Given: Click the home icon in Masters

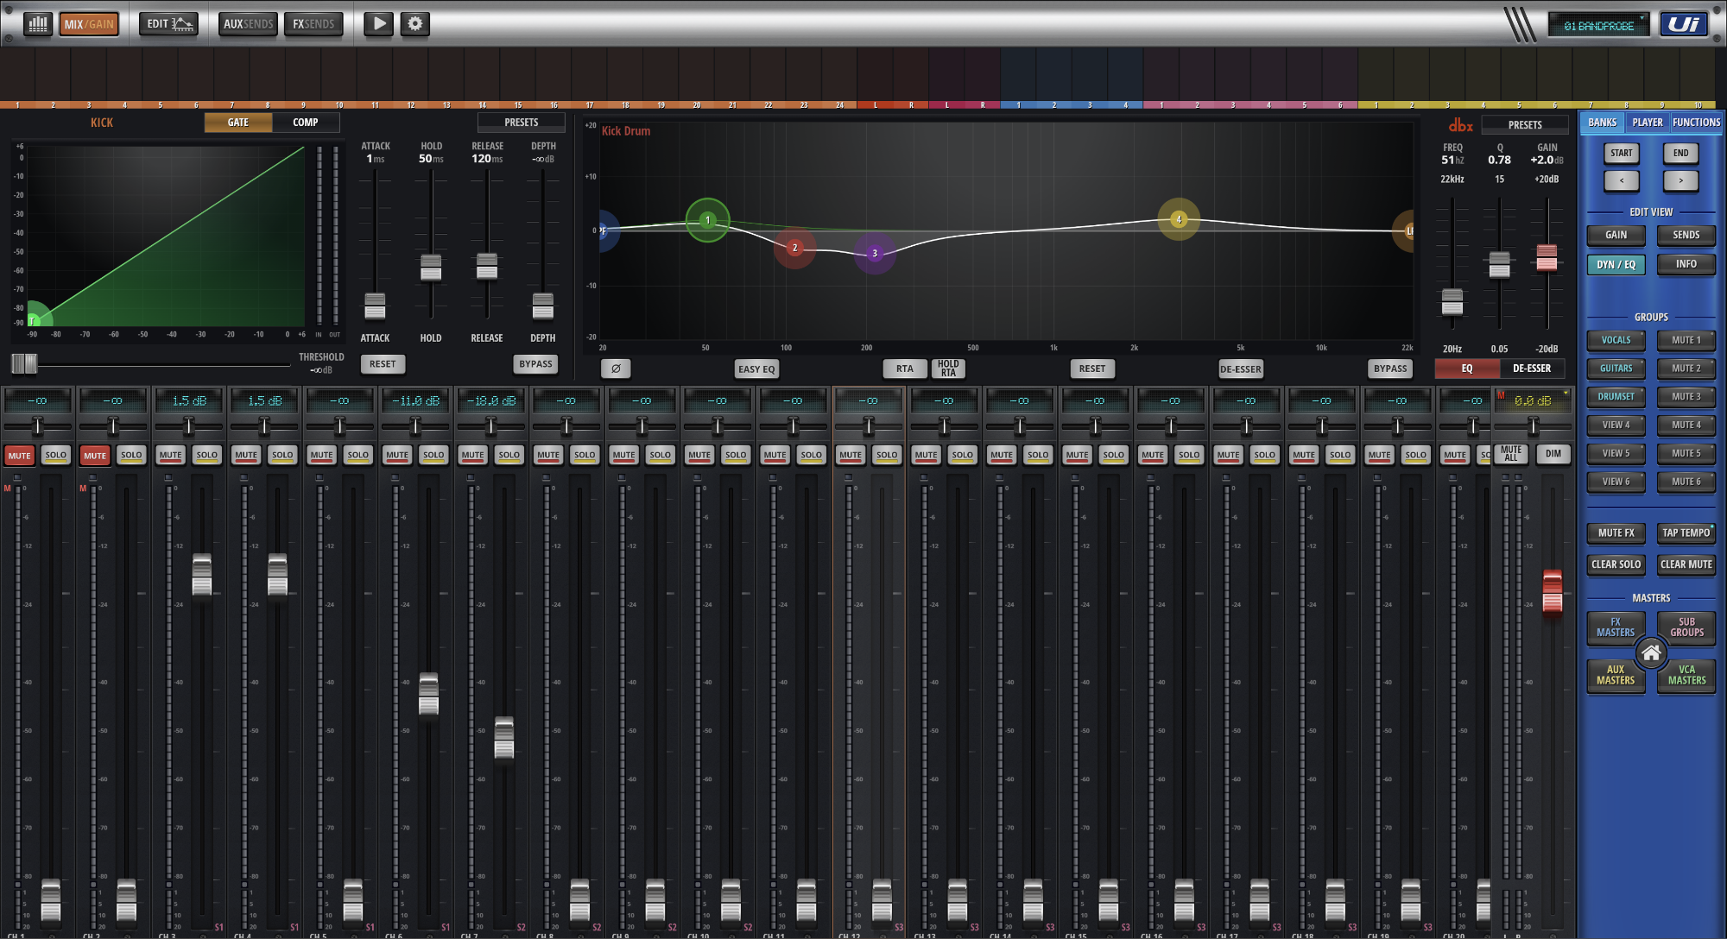Looking at the screenshot, I should coord(1651,653).
